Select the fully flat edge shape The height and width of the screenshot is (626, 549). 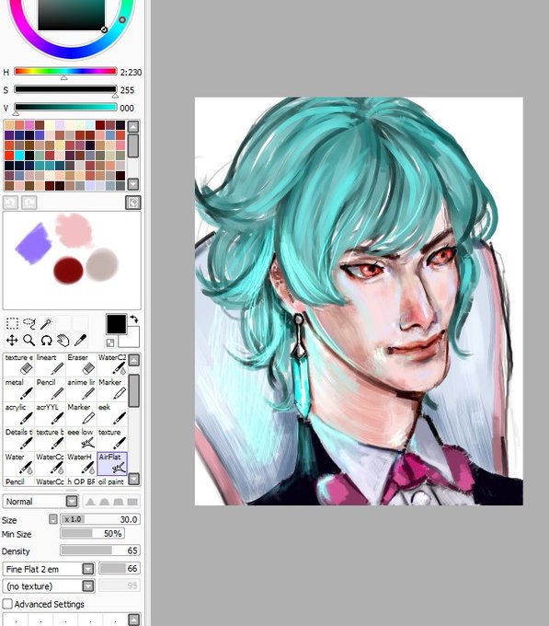132,502
